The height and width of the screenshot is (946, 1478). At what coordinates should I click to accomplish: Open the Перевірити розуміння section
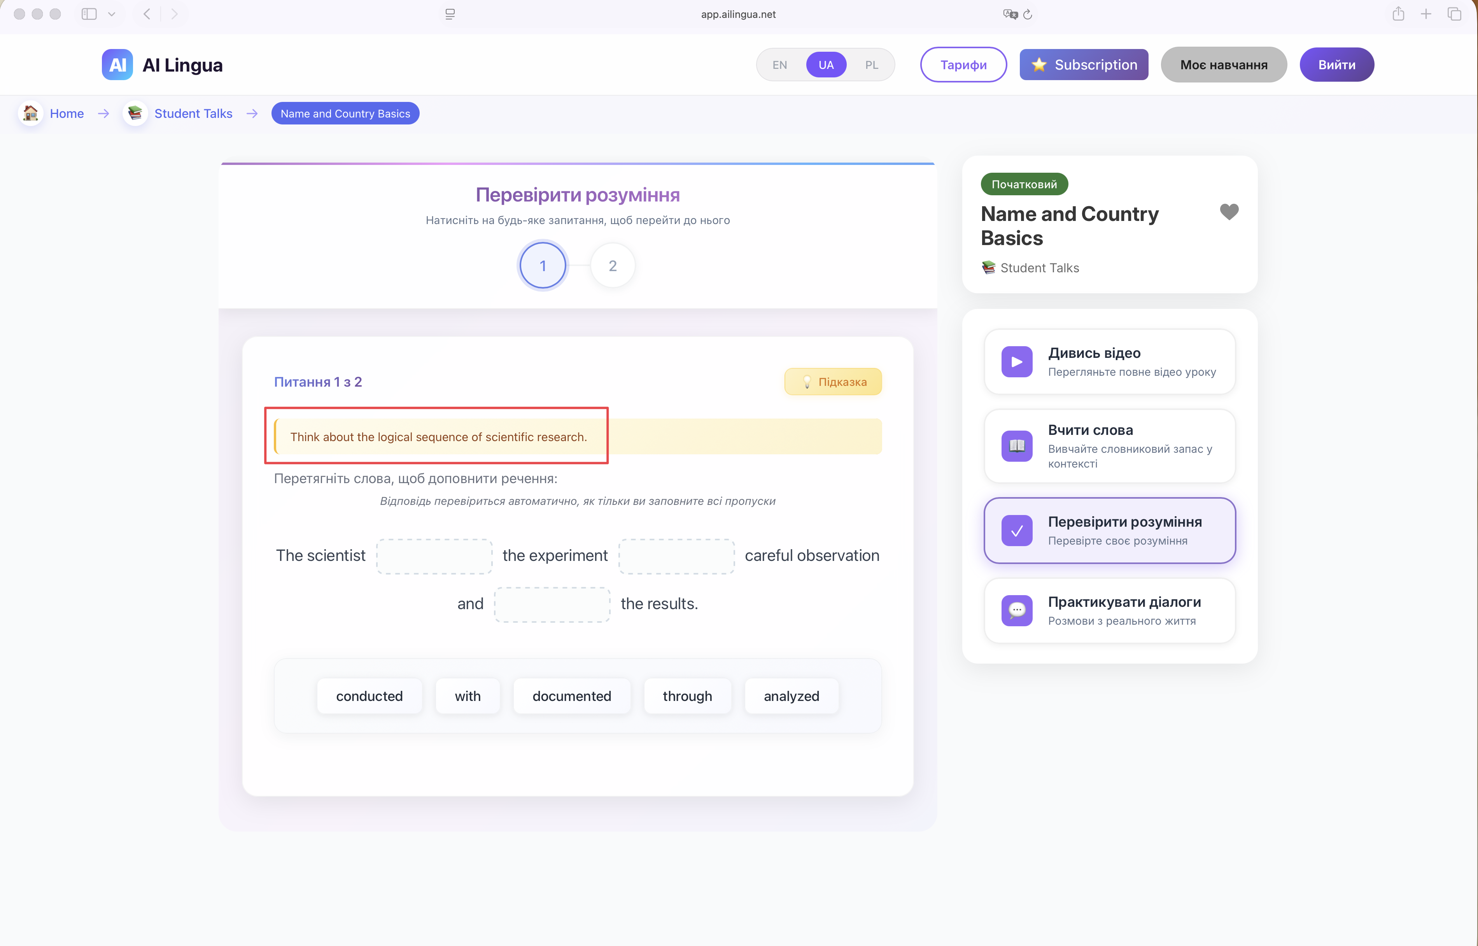(x=1109, y=530)
